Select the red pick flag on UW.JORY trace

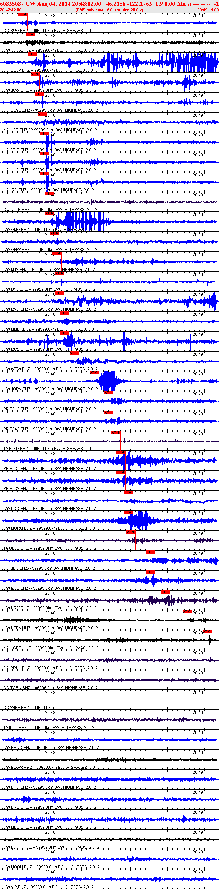tap(94, 373)
